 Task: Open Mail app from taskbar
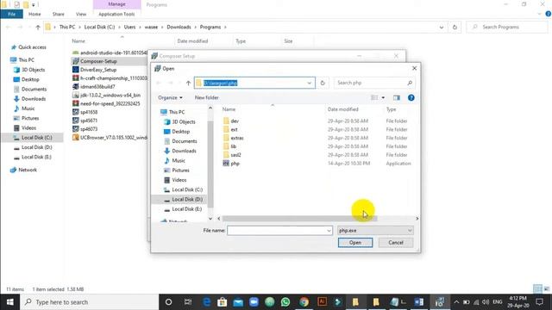(238, 302)
